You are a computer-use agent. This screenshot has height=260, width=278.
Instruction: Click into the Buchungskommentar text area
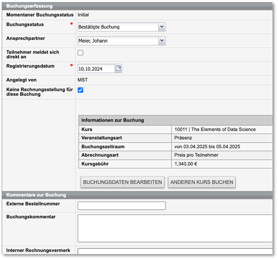click(x=175, y=228)
